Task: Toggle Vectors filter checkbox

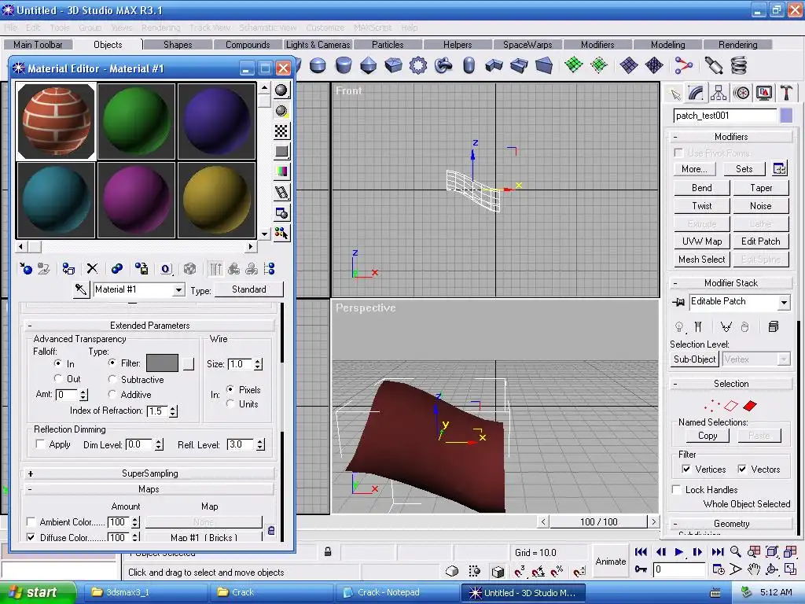Action: (x=742, y=469)
